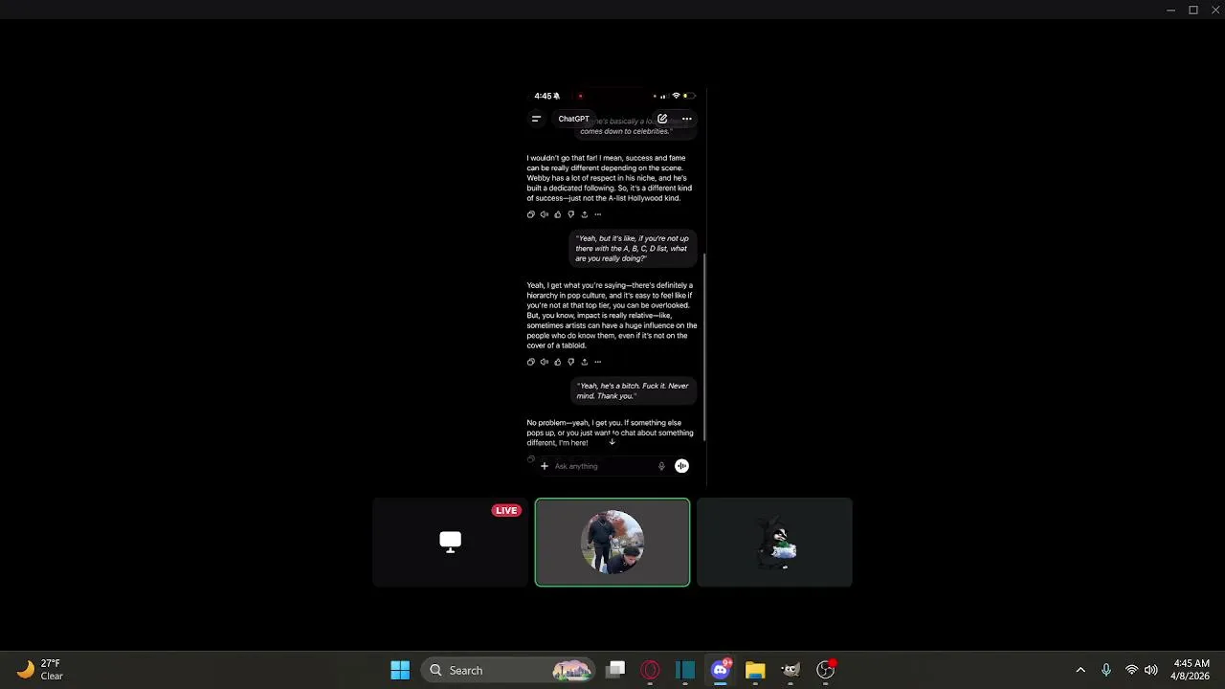The width and height of the screenshot is (1225, 689).
Task: Open Task View from the taskbar
Action: pos(615,670)
